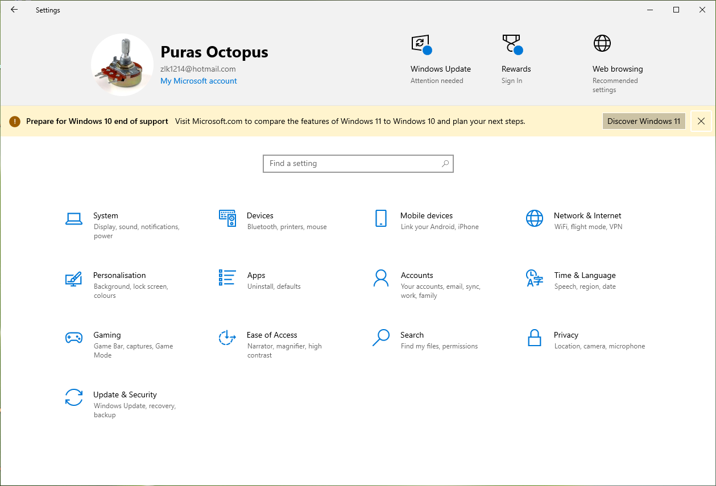Click the zlk1214@hotmail.com email address

click(198, 69)
